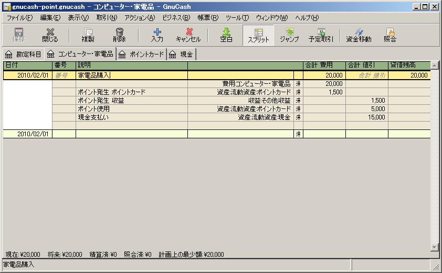The height and width of the screenshot is (273, 442).
Task: Select the 現金支払い split description
Action: [132, 117]
